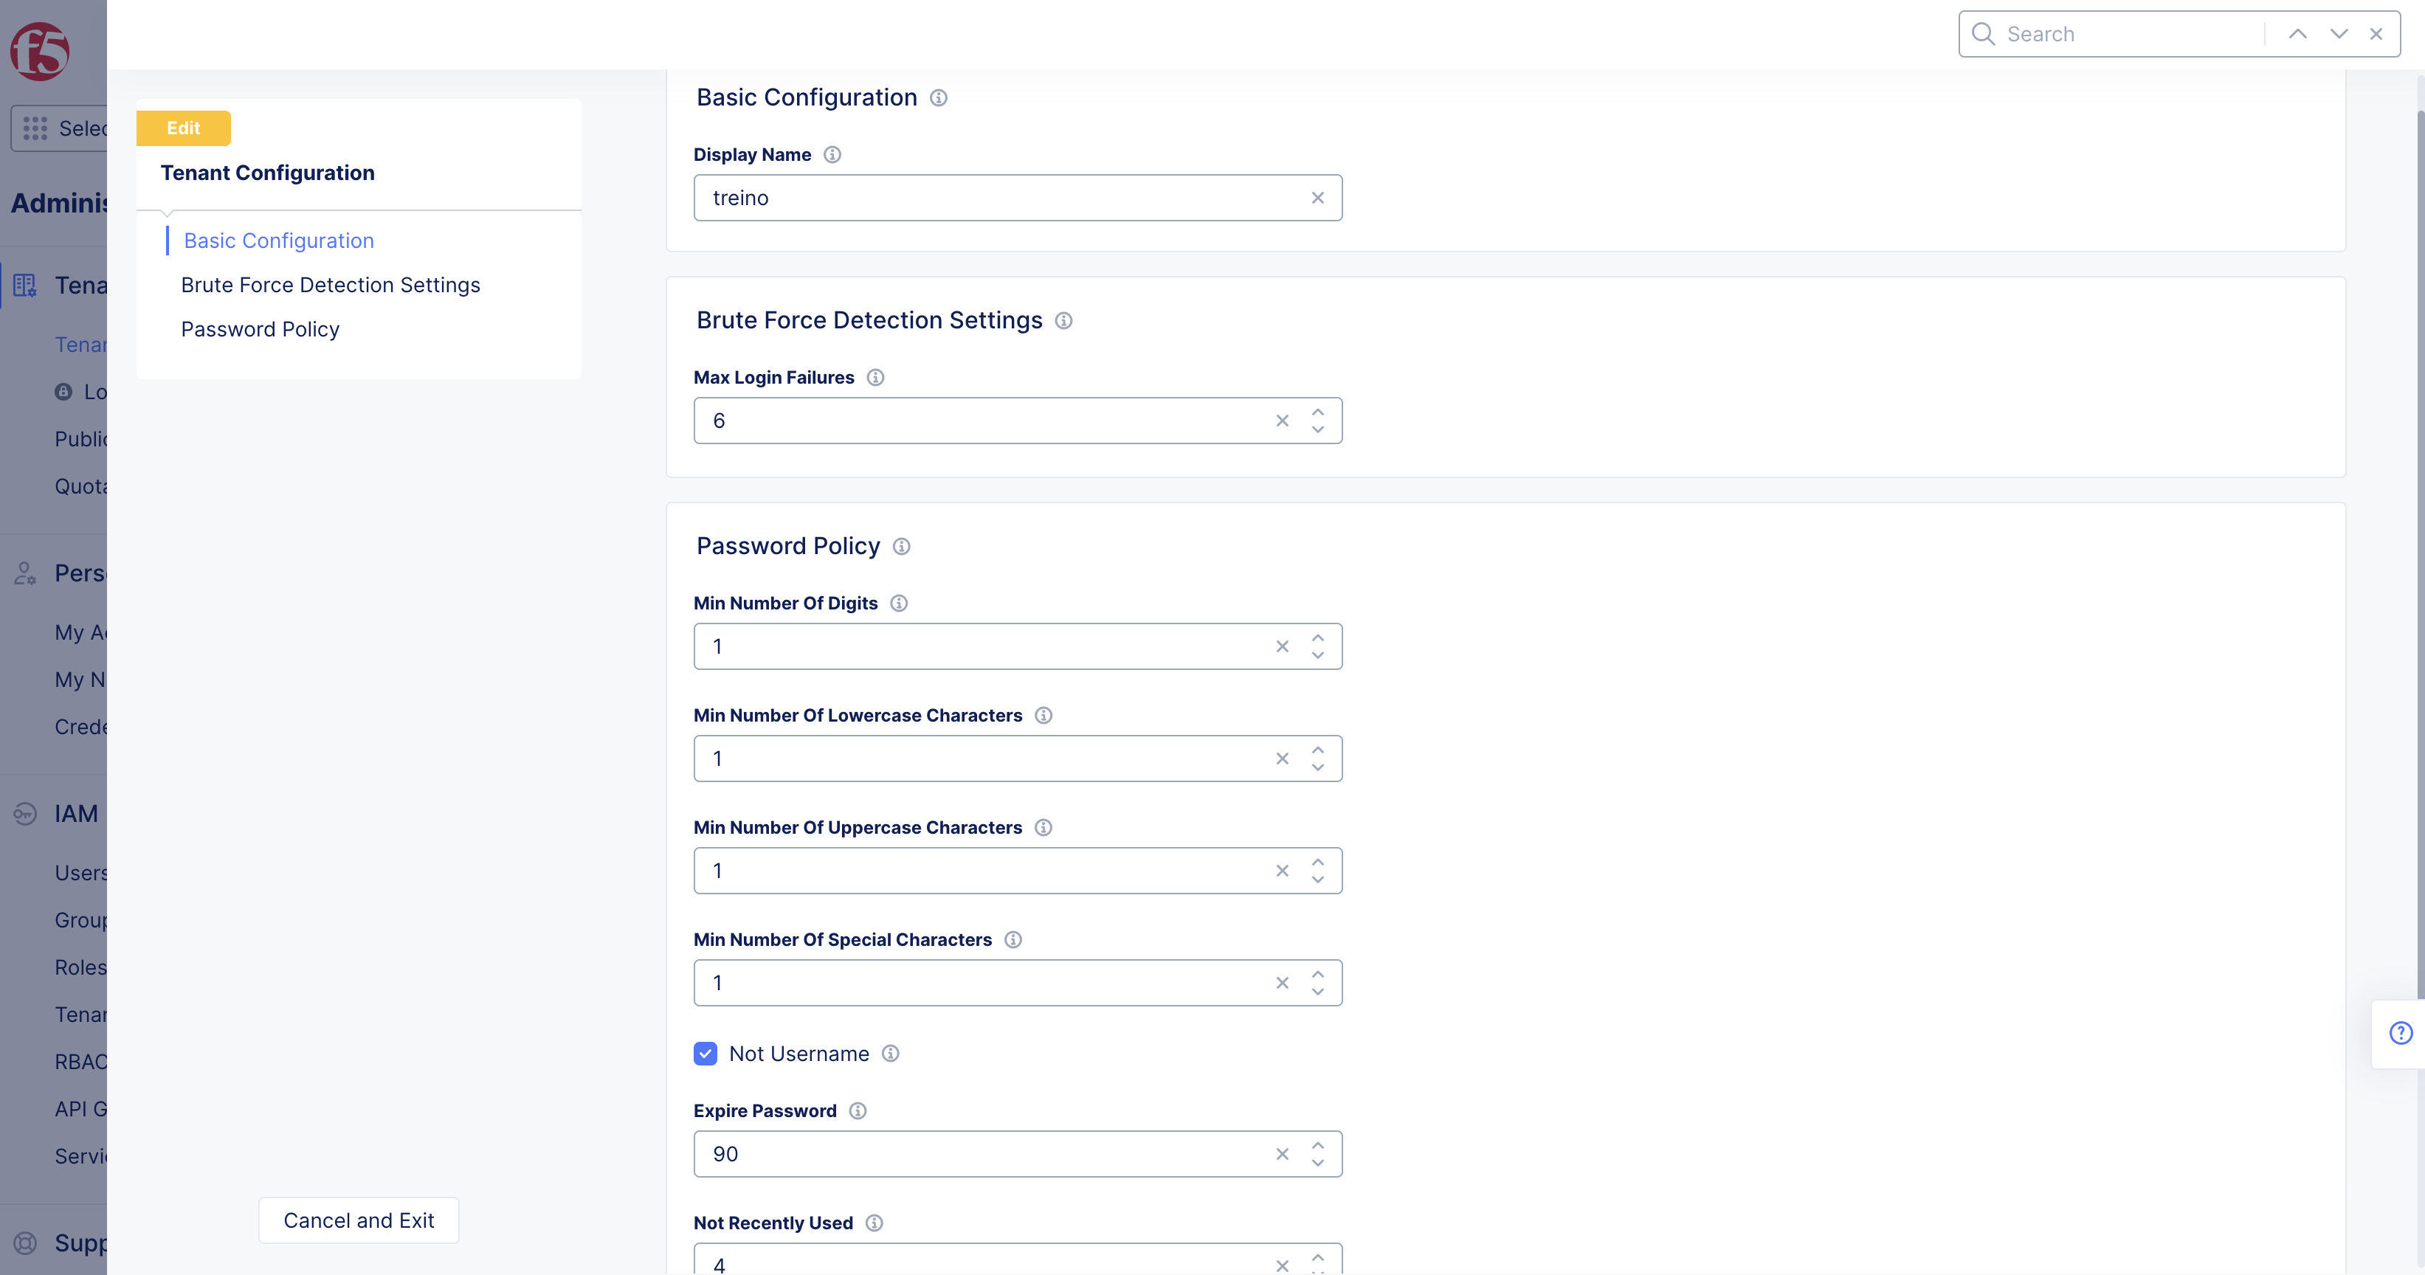Screen dimensions: 2425x1275
Task: Decrement Expire Password using down arrow
Action: click(1318, 1162)
